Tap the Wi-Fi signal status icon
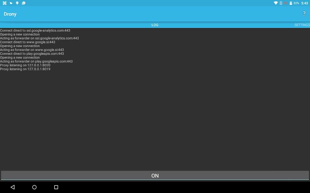Image resolution: width=310 pixels, height=193 pixels. [275, 3]
